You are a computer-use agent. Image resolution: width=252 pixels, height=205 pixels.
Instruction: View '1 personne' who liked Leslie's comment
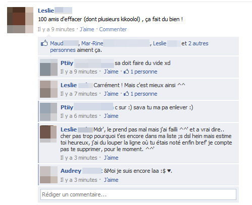[144, 94]
